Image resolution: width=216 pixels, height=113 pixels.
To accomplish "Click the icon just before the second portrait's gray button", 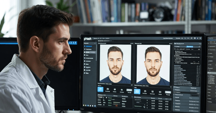I will pos(160,92).
